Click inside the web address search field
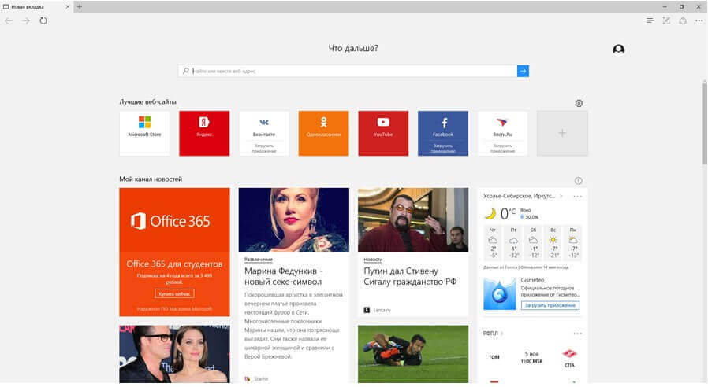This screenshot has width=708, height=387. pyautogui.click(x=347, y=71)
